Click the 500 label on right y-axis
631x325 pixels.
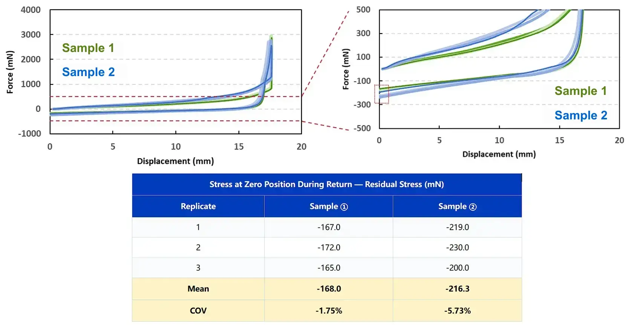point(363,10)
